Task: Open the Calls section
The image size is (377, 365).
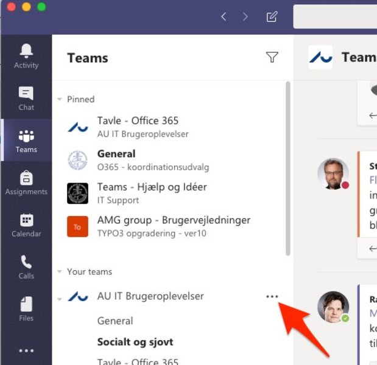Action: [x=26, y=267]
